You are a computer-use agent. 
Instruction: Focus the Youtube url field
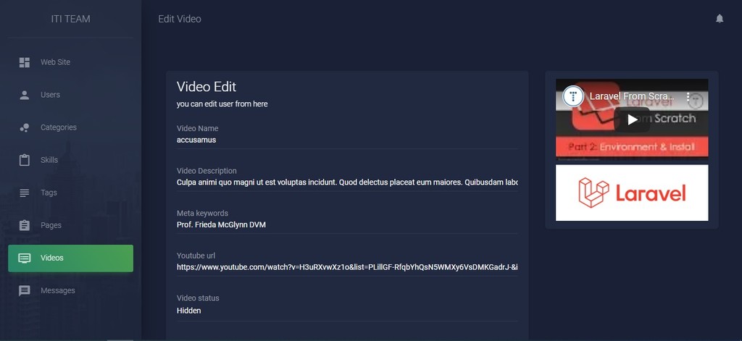[x=347, y=268]
